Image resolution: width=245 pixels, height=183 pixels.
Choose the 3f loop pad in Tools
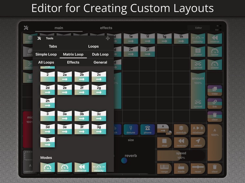coord(82,129)
